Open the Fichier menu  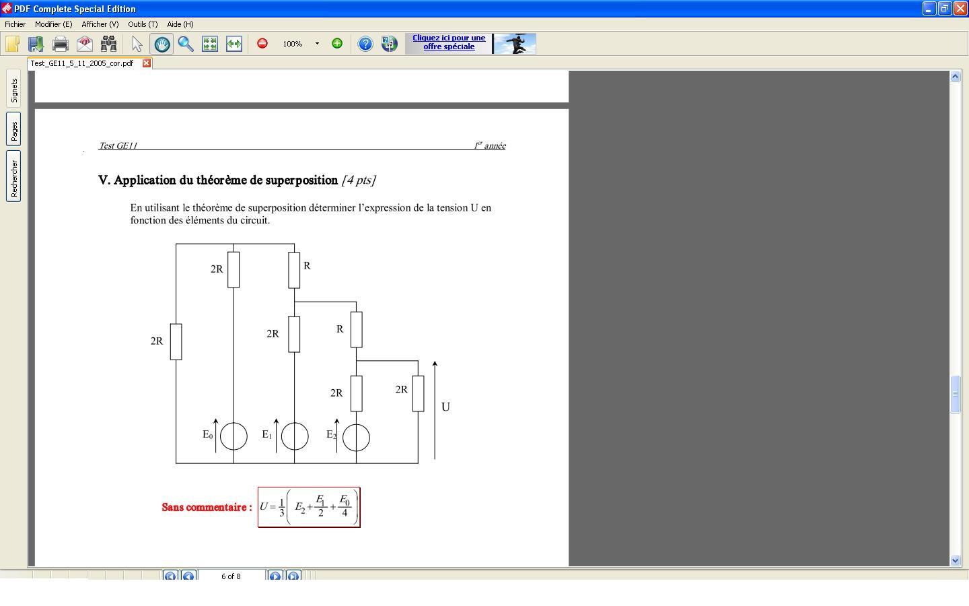click(x=15, y=24)
